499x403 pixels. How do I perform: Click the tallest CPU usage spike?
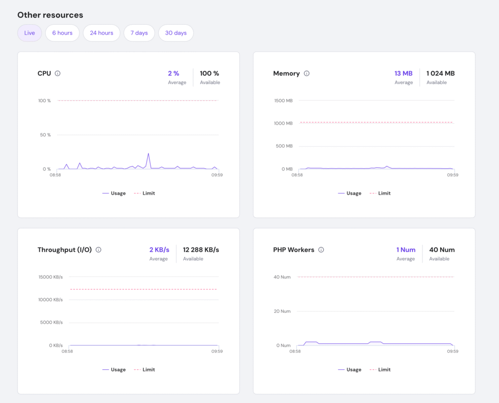(148, 154)
